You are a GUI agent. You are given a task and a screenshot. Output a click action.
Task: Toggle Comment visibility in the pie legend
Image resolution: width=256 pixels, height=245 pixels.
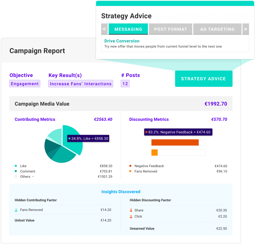(16, 171)
